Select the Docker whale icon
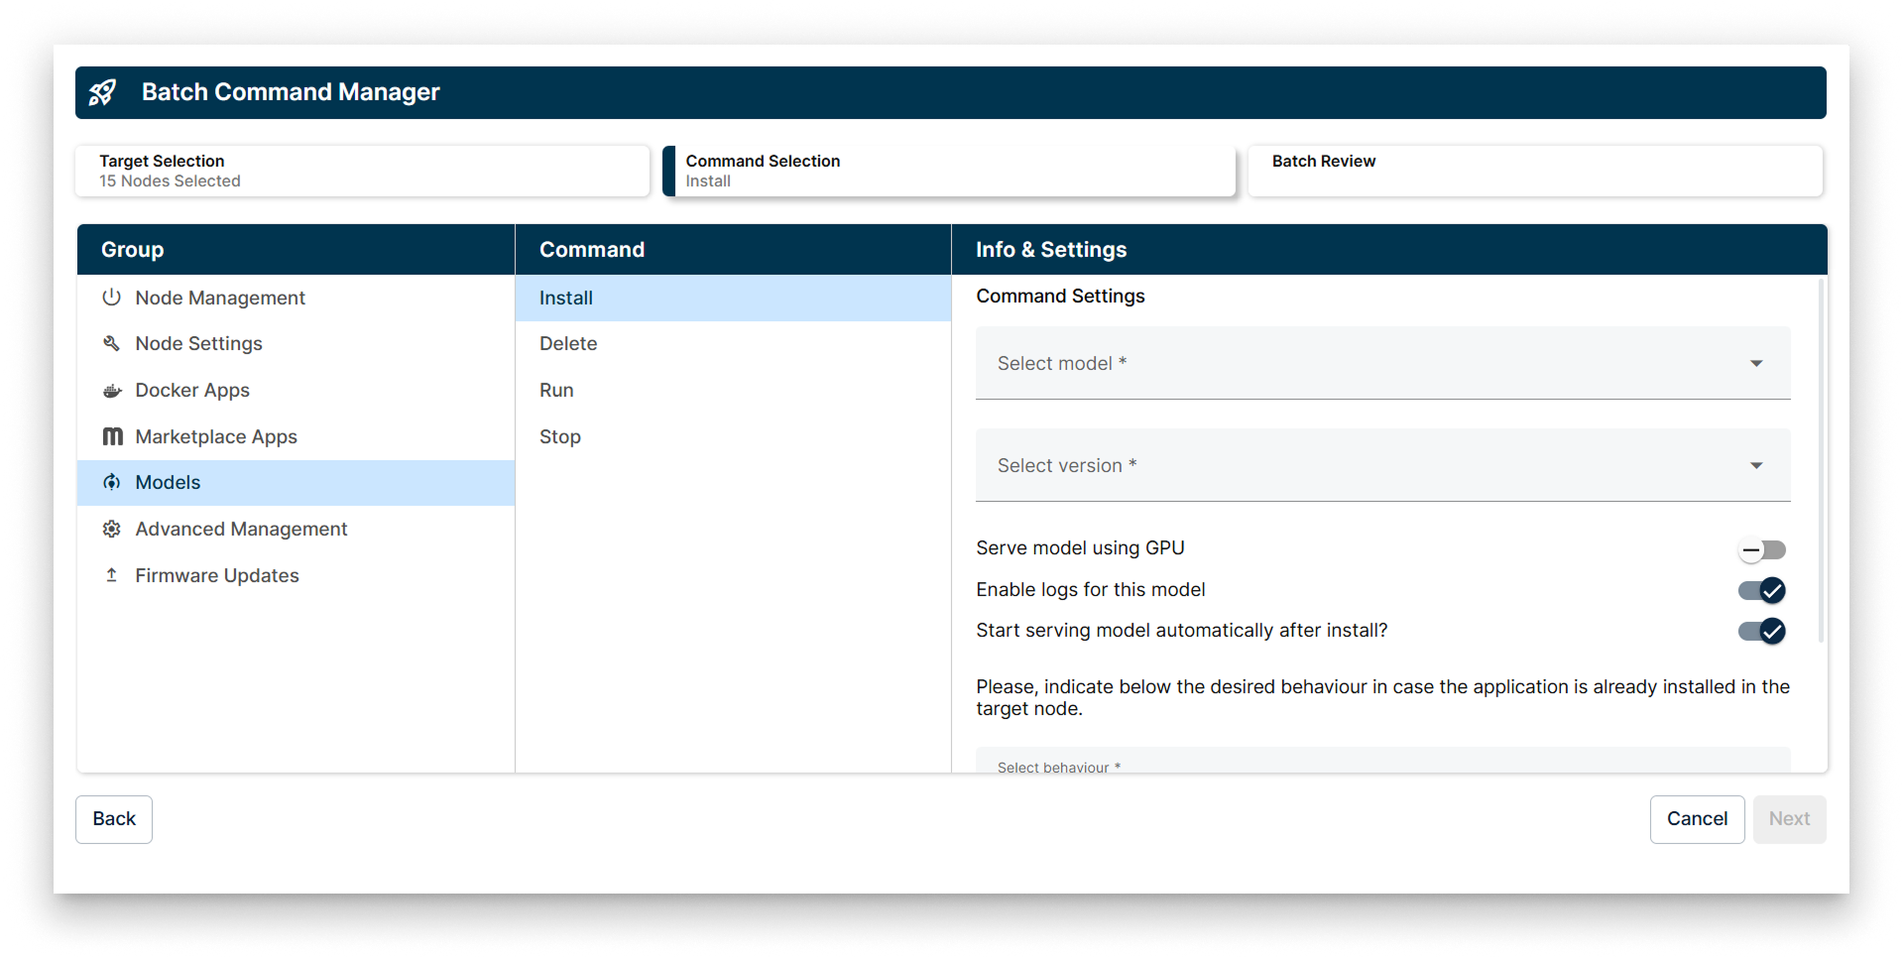Viewport: 1903px width, 958px height. 112,390
